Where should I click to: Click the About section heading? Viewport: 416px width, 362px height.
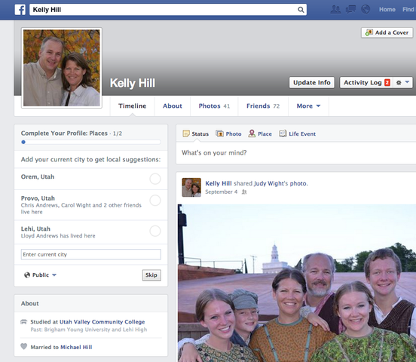coord(29,304)
